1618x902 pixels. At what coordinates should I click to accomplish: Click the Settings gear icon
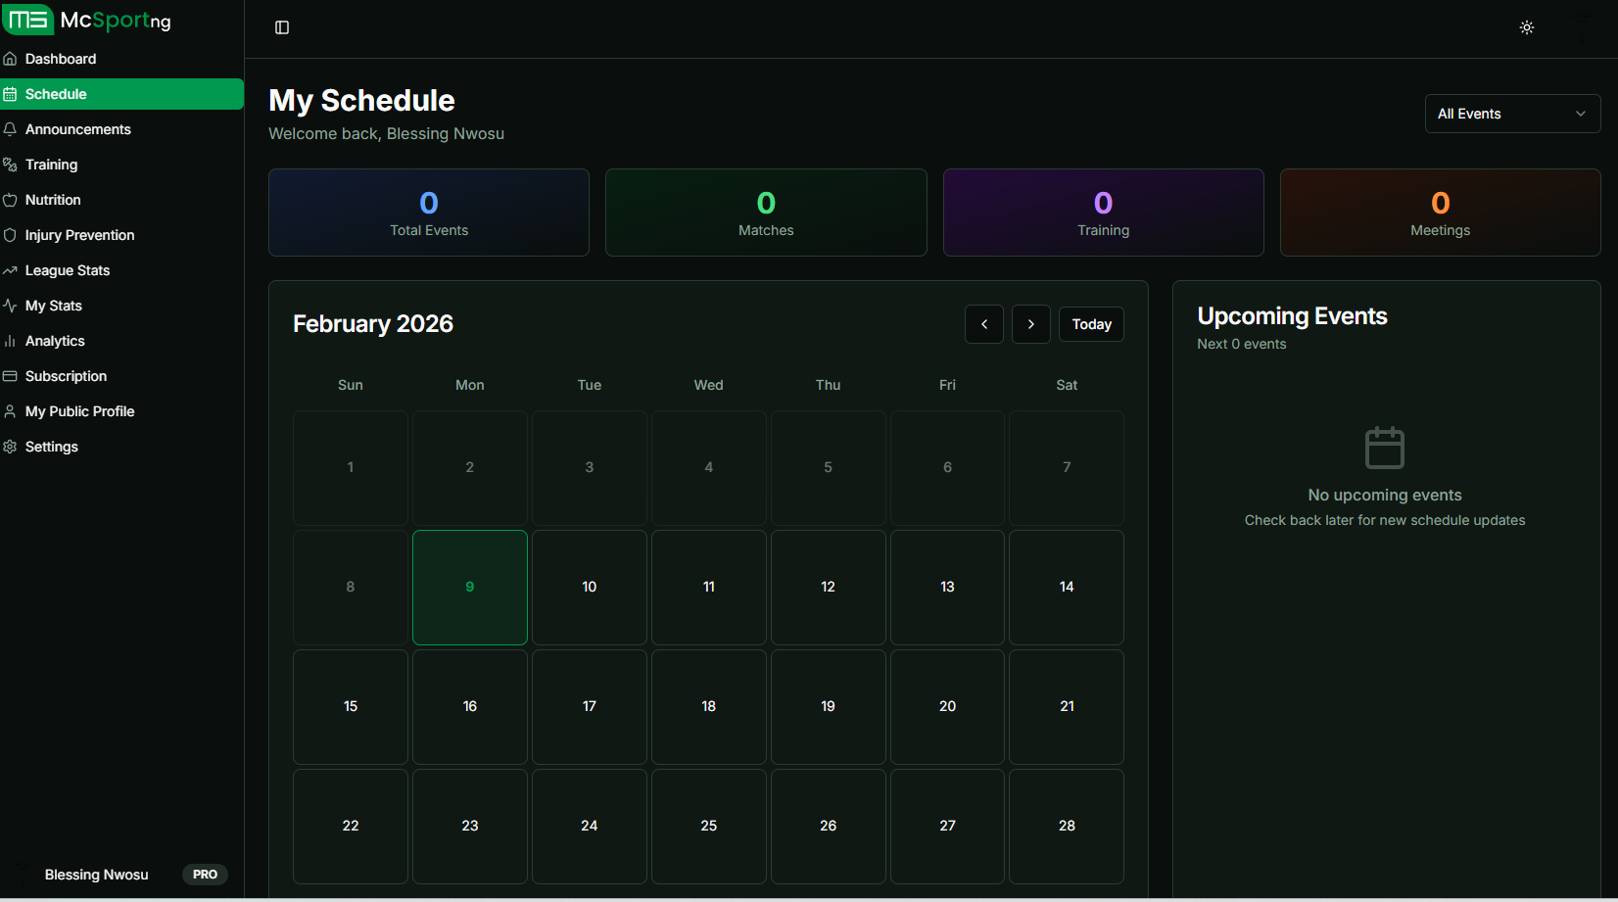pos(10,446)
